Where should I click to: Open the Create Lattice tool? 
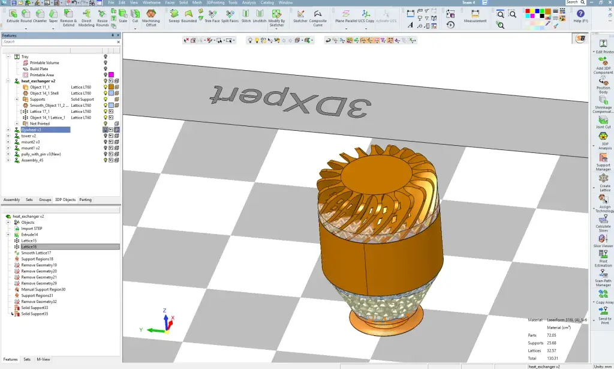coord(604,177)
